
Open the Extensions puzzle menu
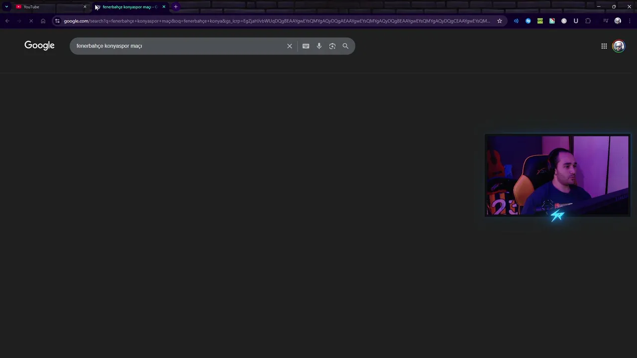(588, 21)
